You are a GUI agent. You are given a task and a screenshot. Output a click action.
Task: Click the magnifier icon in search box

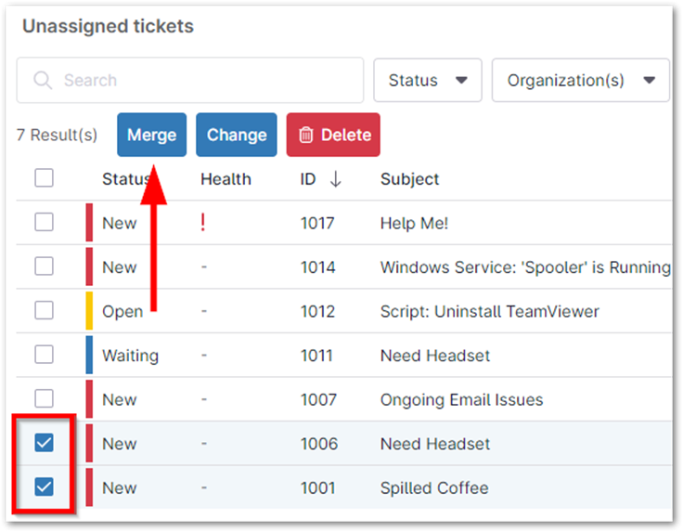(x=42, y=81)
